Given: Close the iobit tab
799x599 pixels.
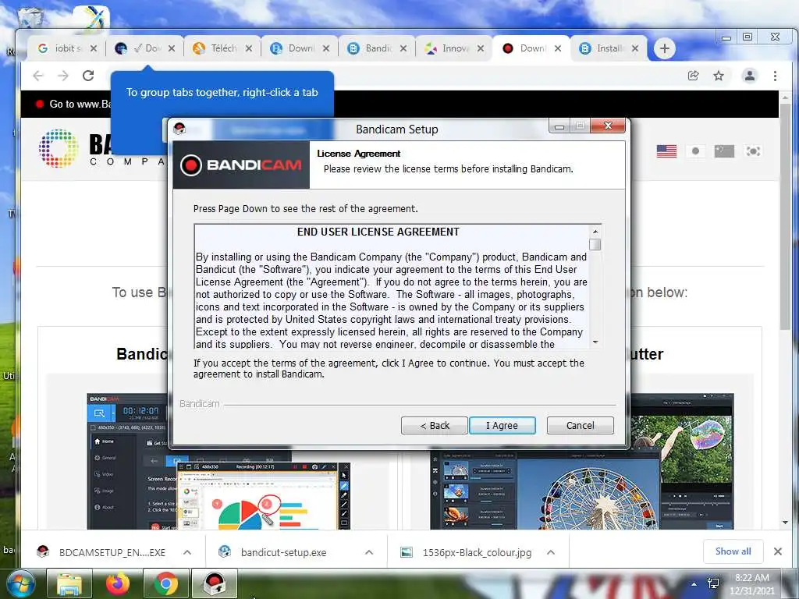Looking at the screenshot, I should [x=94, y=48].
